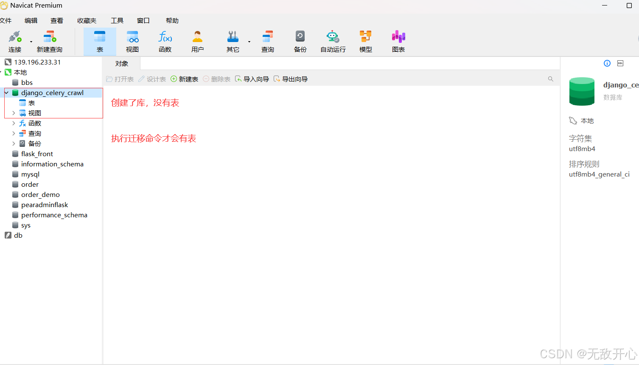The height and width of the screenshot is (365, 639).
Task: Collapse the django_celery_crawl database node
Action: (6, 93)
